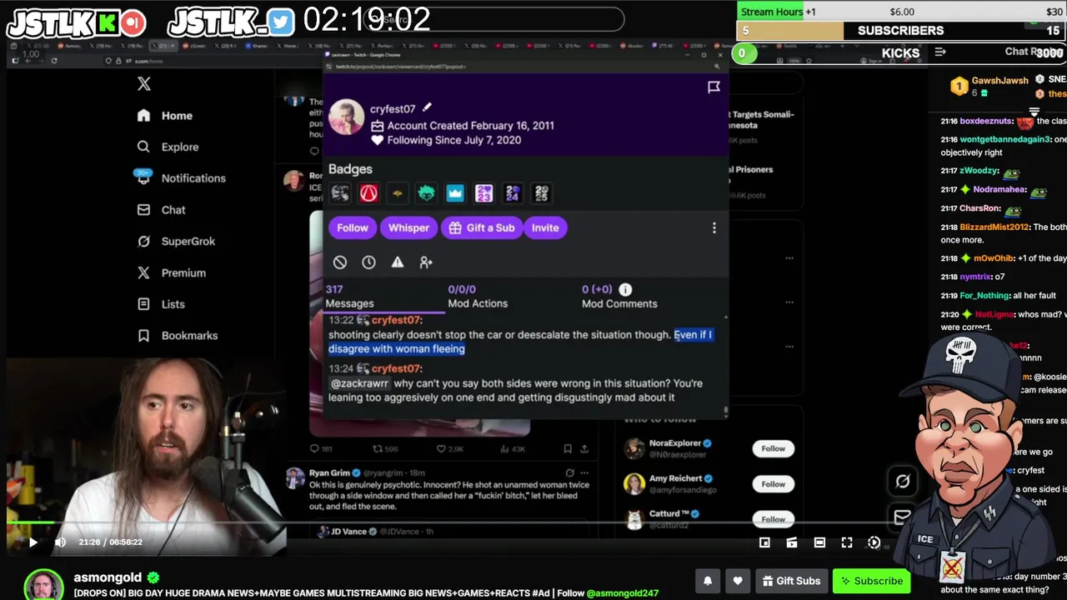Click the X logo above Home
Viewport: 1067px width, 600px height.
[144, 83]
